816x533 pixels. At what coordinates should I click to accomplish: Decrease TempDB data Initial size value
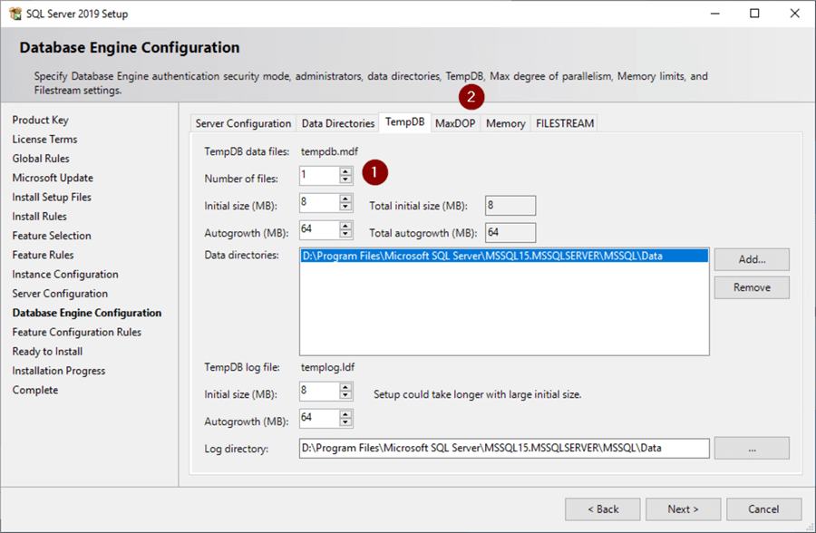(x=345, y=207)
